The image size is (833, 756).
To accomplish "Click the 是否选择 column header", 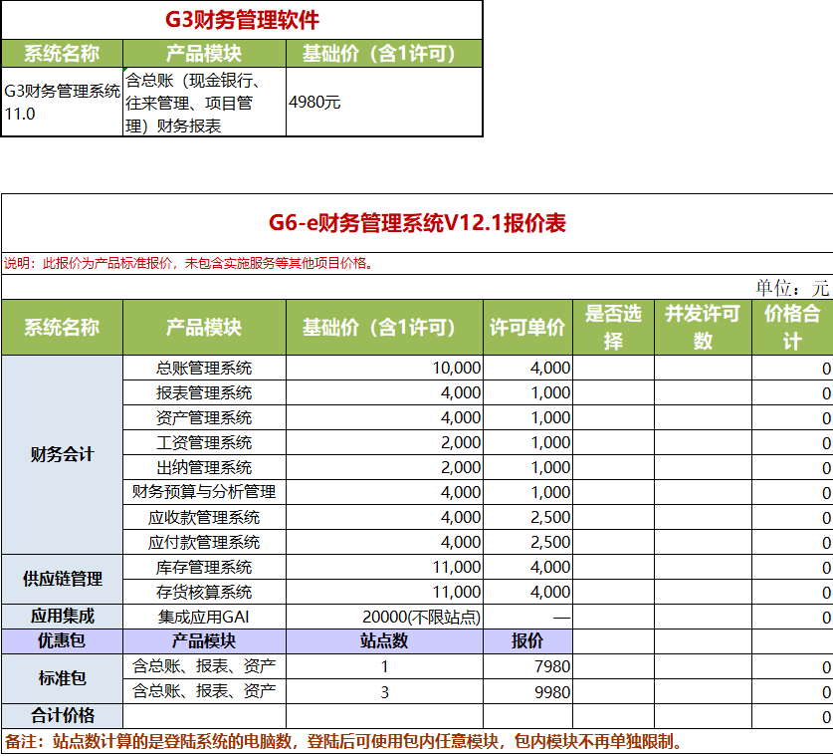I will [x=614, y=328].
